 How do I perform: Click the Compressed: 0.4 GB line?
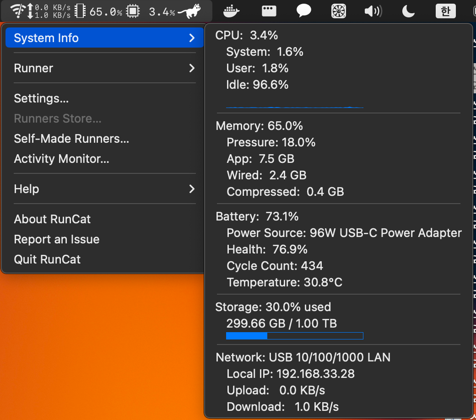pyautogui.click(x=285, y=192)
